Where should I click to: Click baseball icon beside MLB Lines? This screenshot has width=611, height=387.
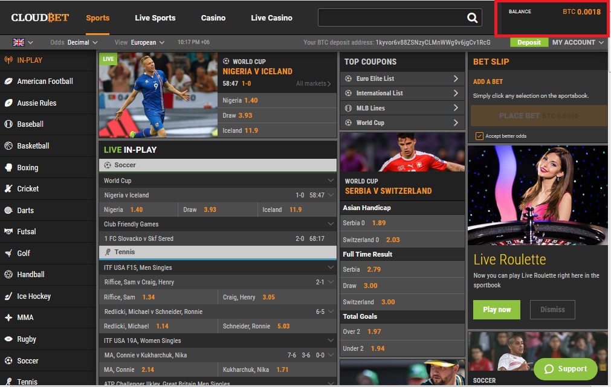348,108
